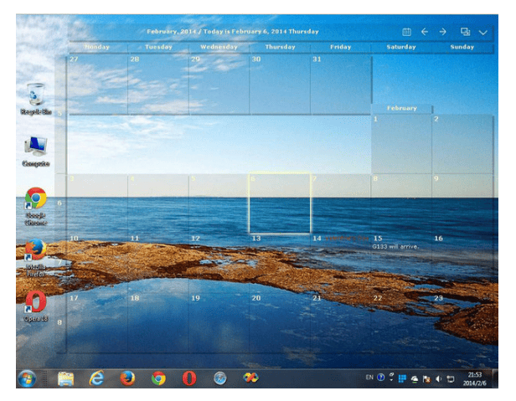Open the calendar options chevron dropdown
The image size is (516, 401).
pyautogui.click(x=482, y=33)
